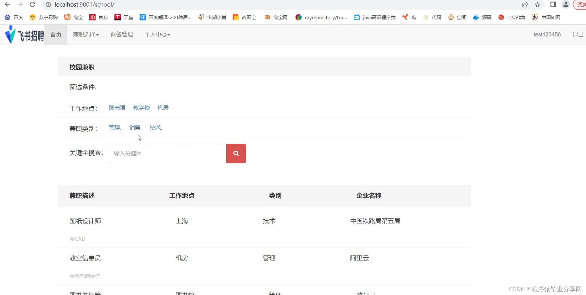
Task: Click the browser back arrow
Action: point(7,4)
